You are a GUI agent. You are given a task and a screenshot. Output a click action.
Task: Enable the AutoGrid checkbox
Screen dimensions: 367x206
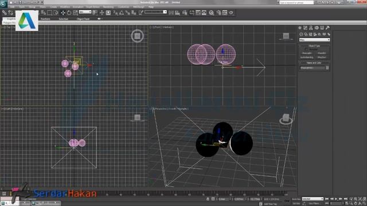[x=306, y=49]
